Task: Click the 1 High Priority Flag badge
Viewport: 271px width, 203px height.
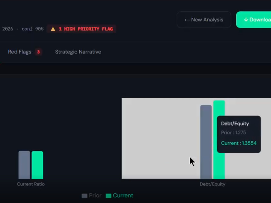Action: (81, 29)
